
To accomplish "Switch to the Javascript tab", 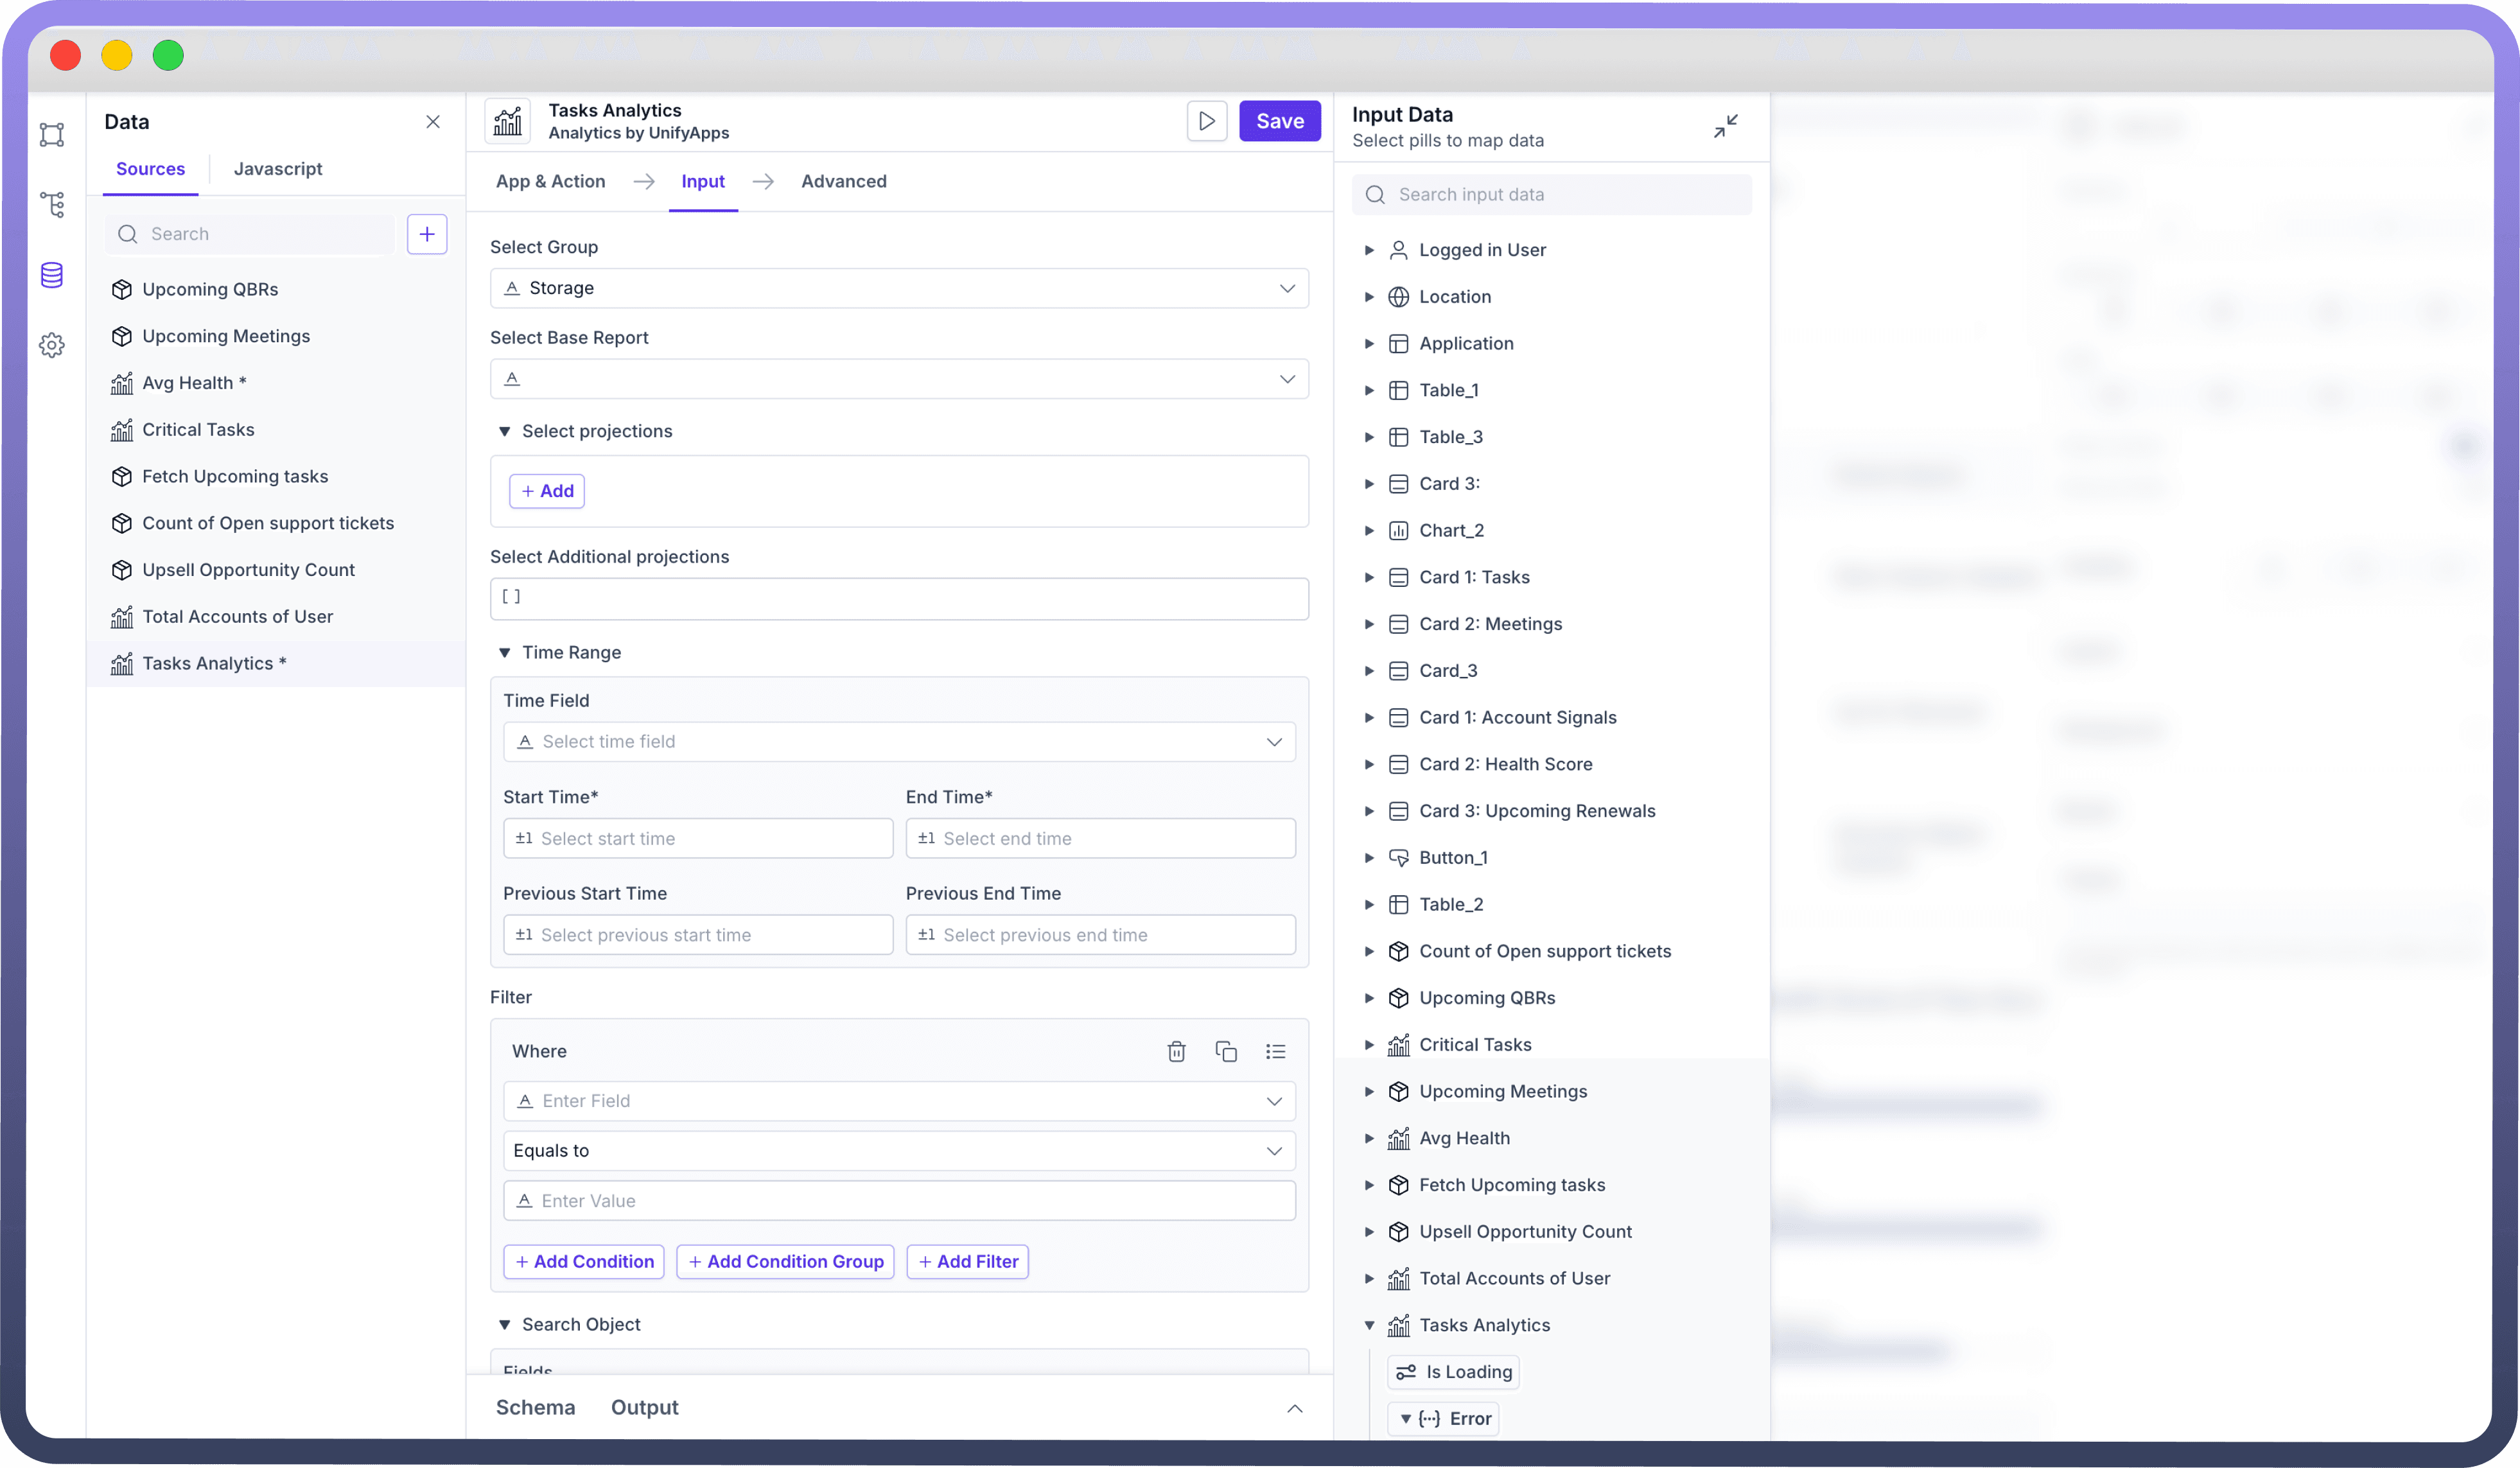I will [x=278, y=169].
